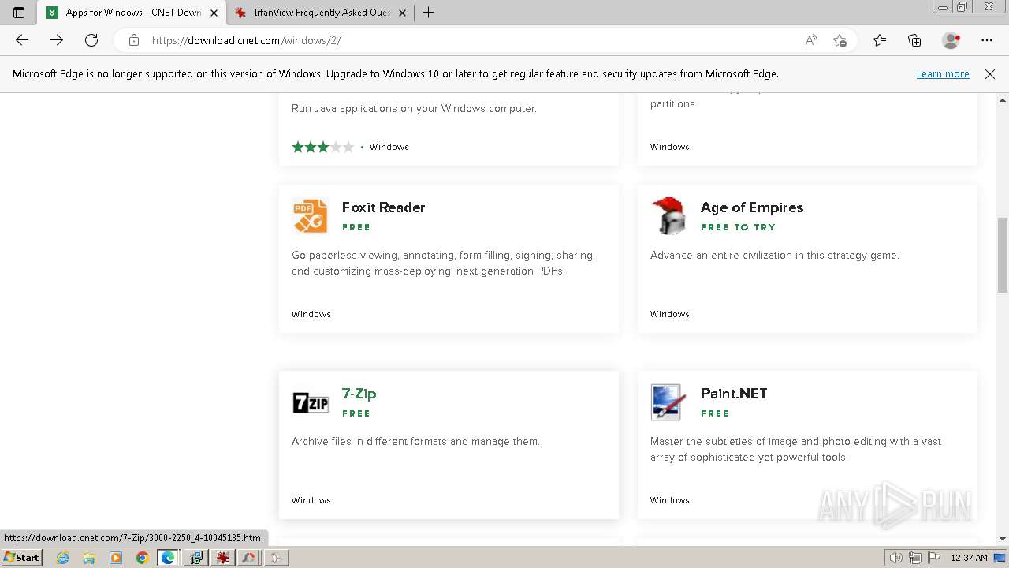Click the Foxit Reader description text
Screen dimensions: 1009x568
click(443, 263)
